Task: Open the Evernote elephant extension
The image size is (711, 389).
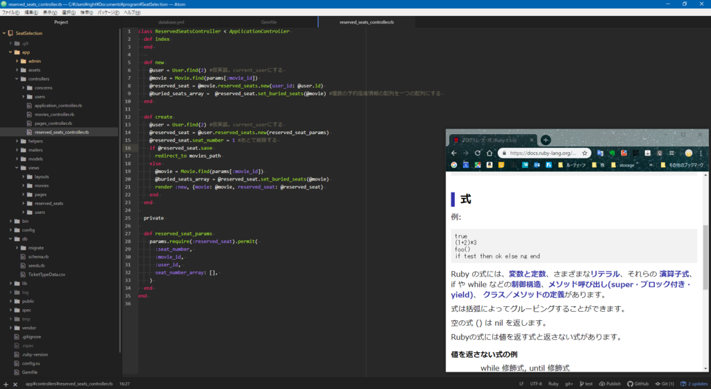Action: tap(612, 154)
